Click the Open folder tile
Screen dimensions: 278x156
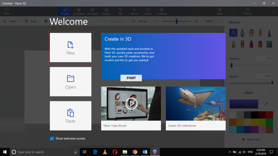71,82
